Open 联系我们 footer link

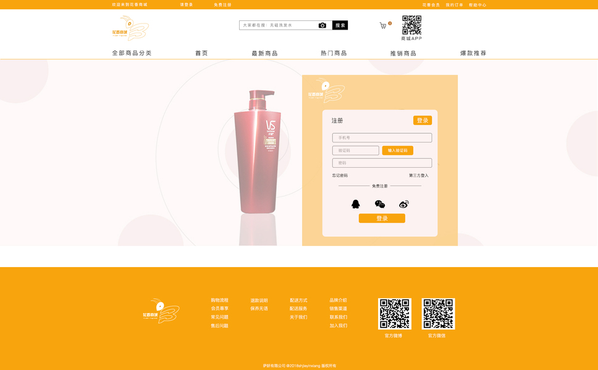[x=339, y=317]
